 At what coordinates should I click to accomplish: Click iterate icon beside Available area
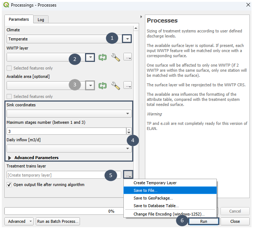[103, 86]
